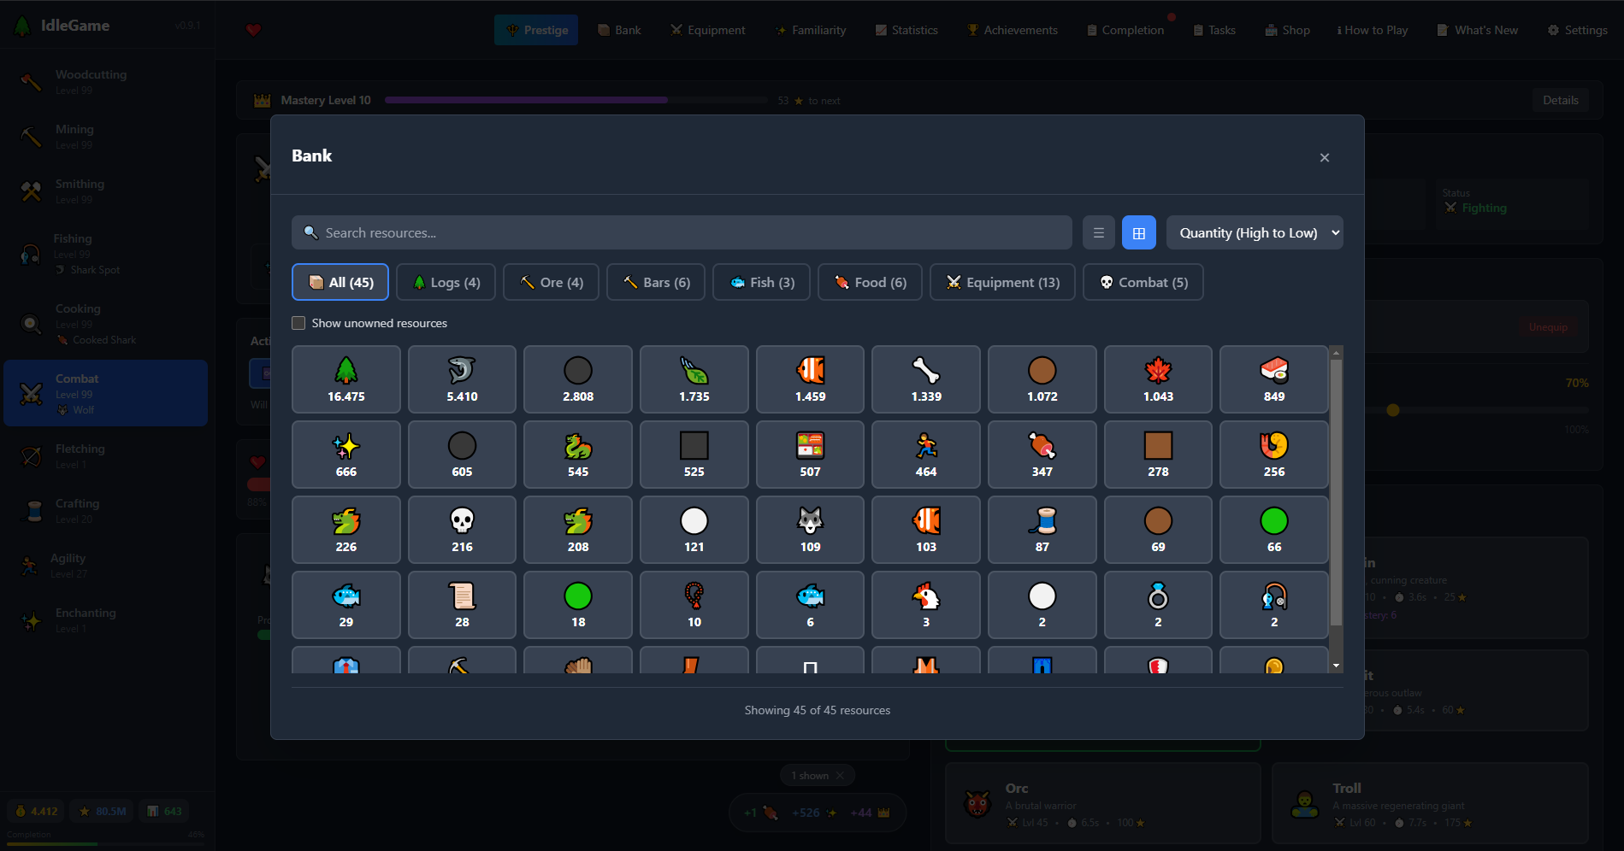Click the dark square item with 525

[x=694, y=455]
